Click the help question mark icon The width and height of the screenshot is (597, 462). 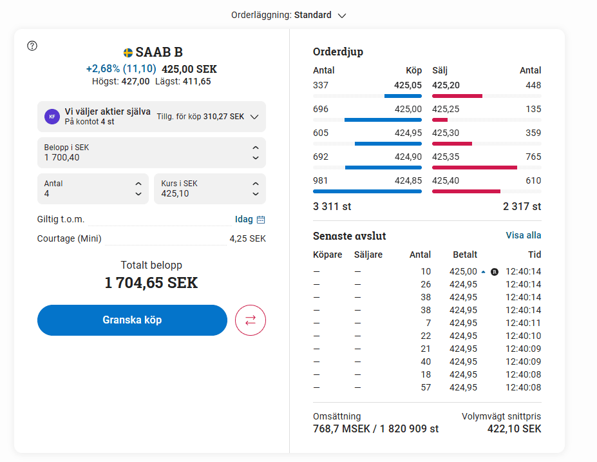tap(32, 46)
